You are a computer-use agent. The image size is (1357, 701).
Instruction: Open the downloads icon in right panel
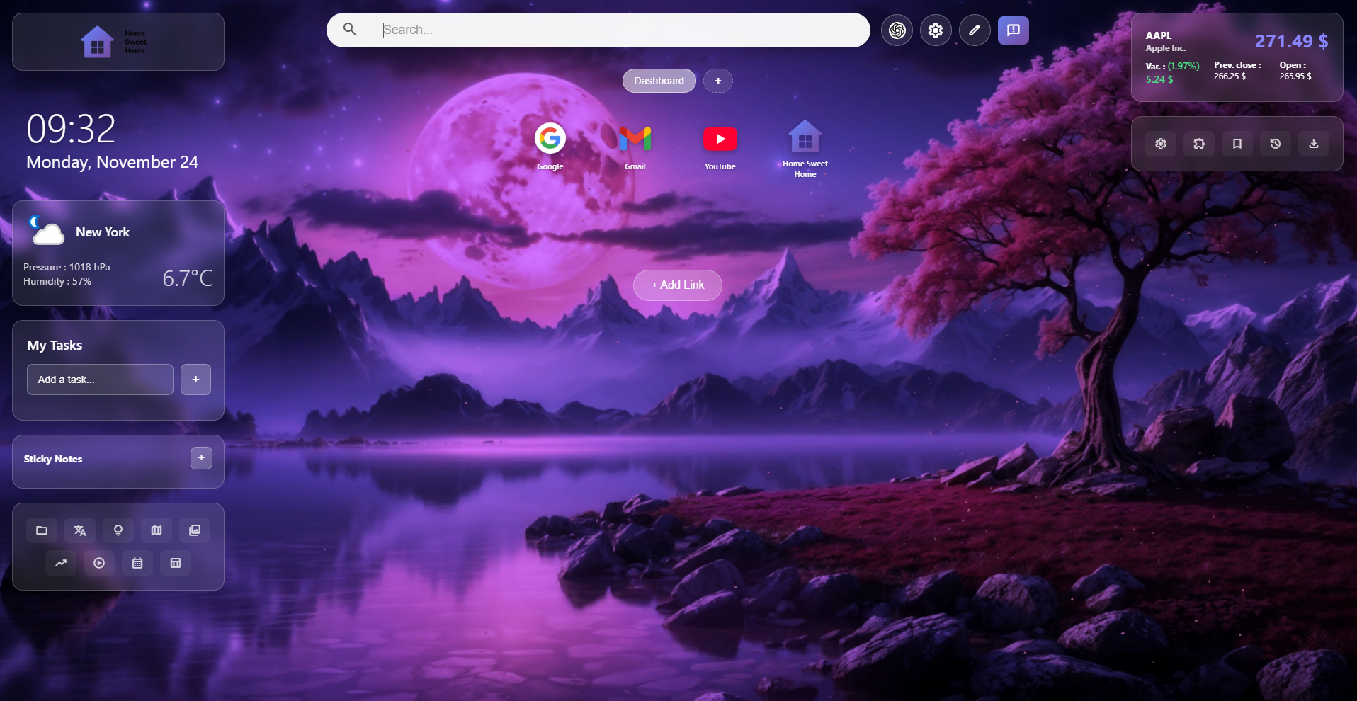1314,144
